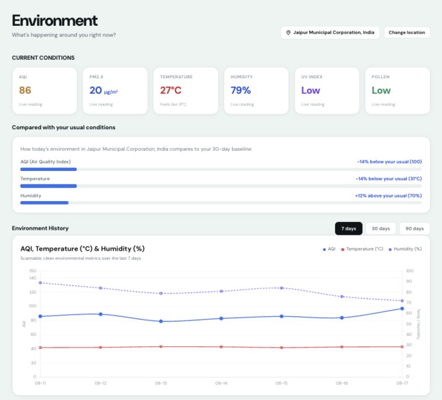Open the AQI 86 card
Viewport: 442px width, 400px height.
pos(45,91)
